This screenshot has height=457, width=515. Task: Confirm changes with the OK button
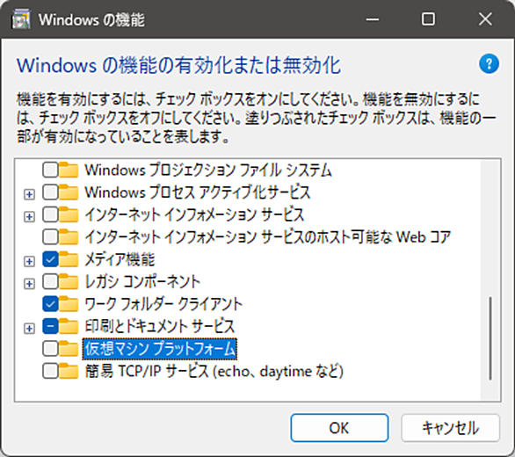[x=339, y=428]
